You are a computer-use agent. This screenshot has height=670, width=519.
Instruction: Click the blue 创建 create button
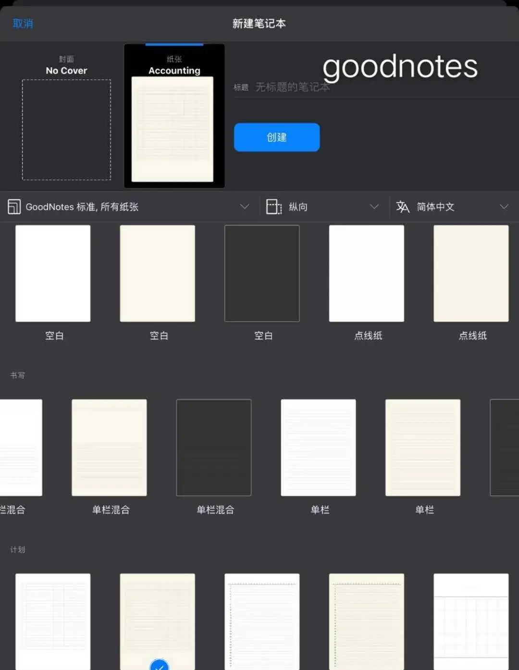click(277, 137)
